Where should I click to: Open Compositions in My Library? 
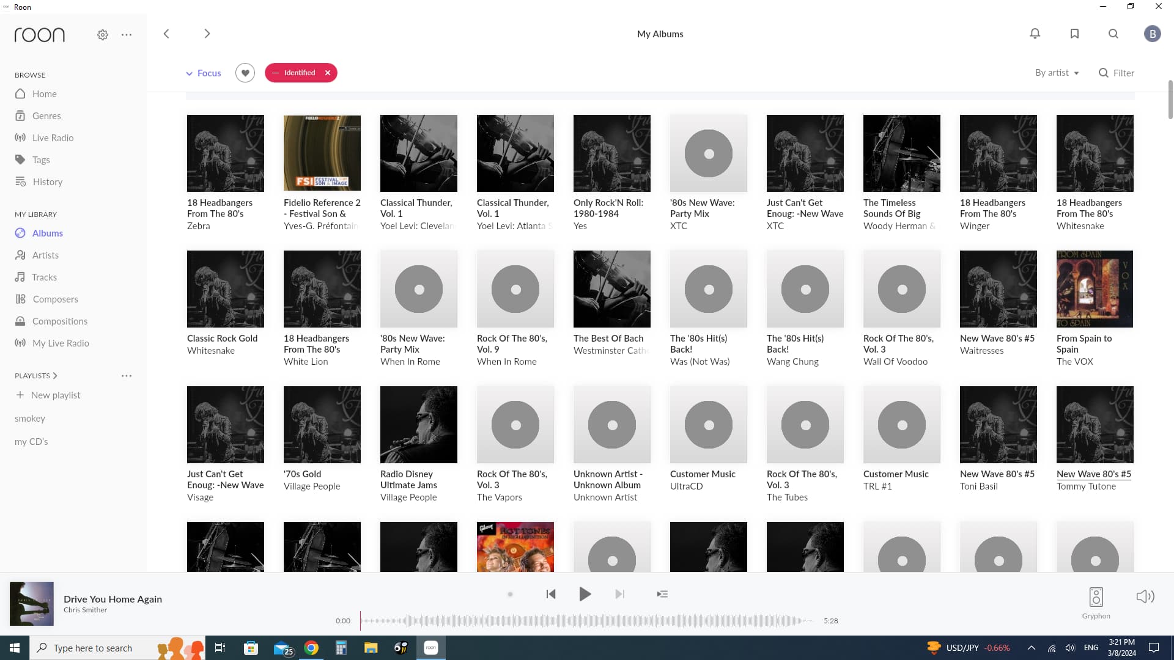tap(51, 321)
